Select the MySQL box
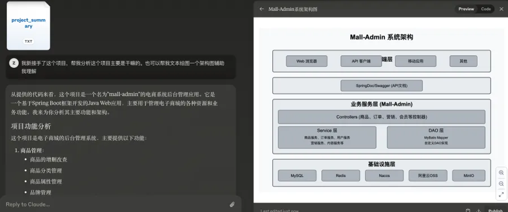The image size is (508, 212). click(297, 176)
